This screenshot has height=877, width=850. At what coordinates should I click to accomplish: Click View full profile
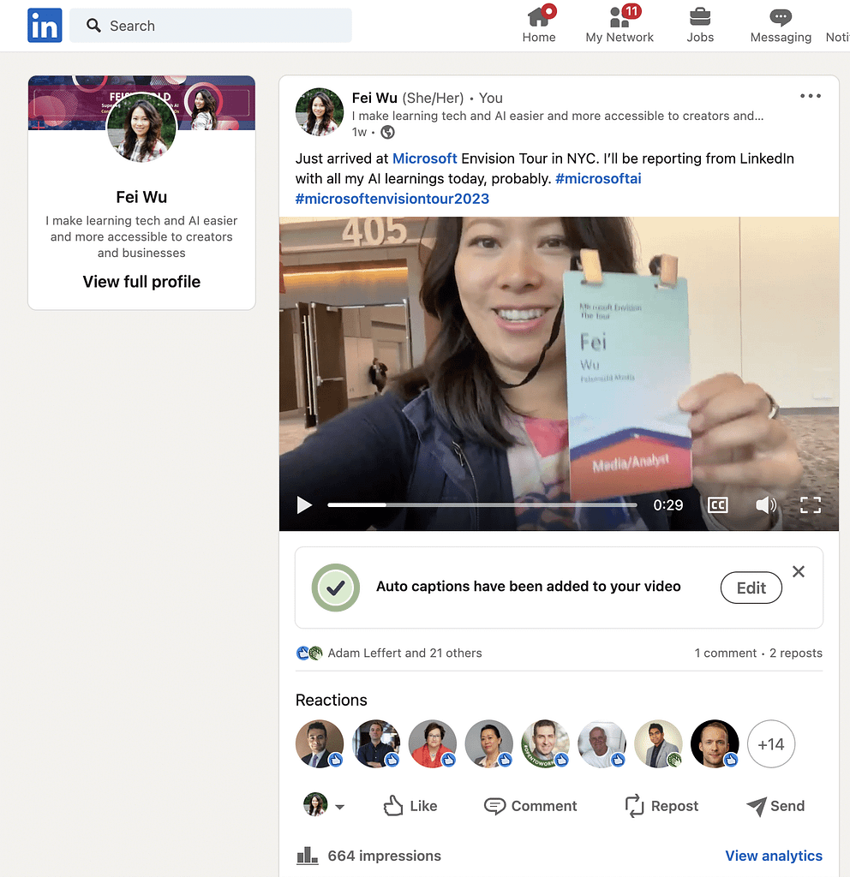click(141, 281)
